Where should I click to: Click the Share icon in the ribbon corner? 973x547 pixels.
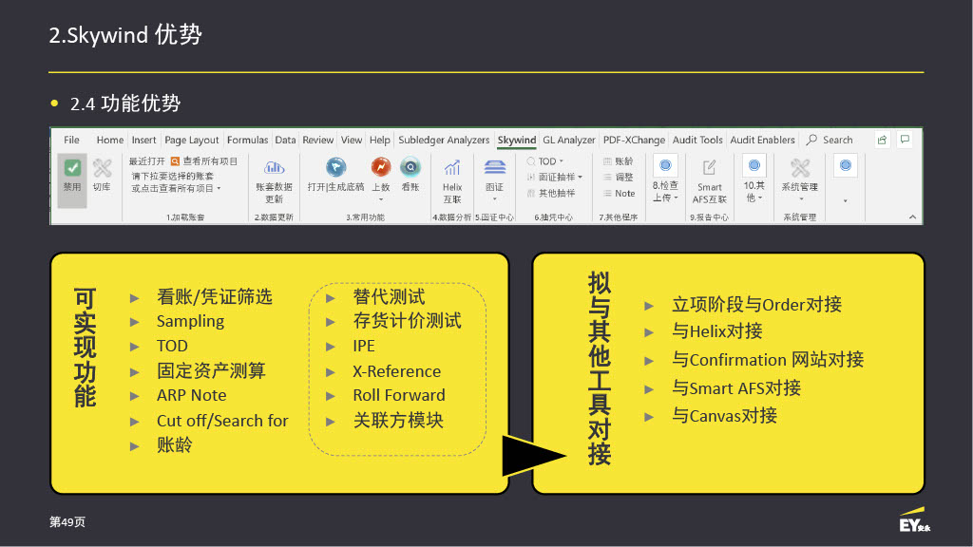coord(882,140)
